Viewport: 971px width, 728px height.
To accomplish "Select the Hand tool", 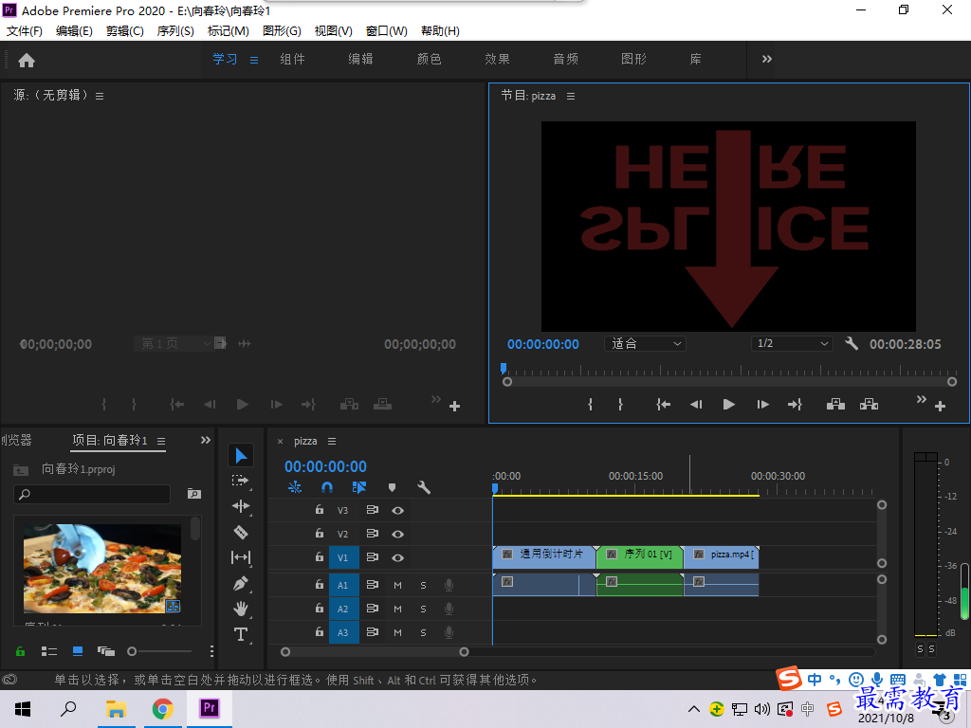I will coord(240,609).
